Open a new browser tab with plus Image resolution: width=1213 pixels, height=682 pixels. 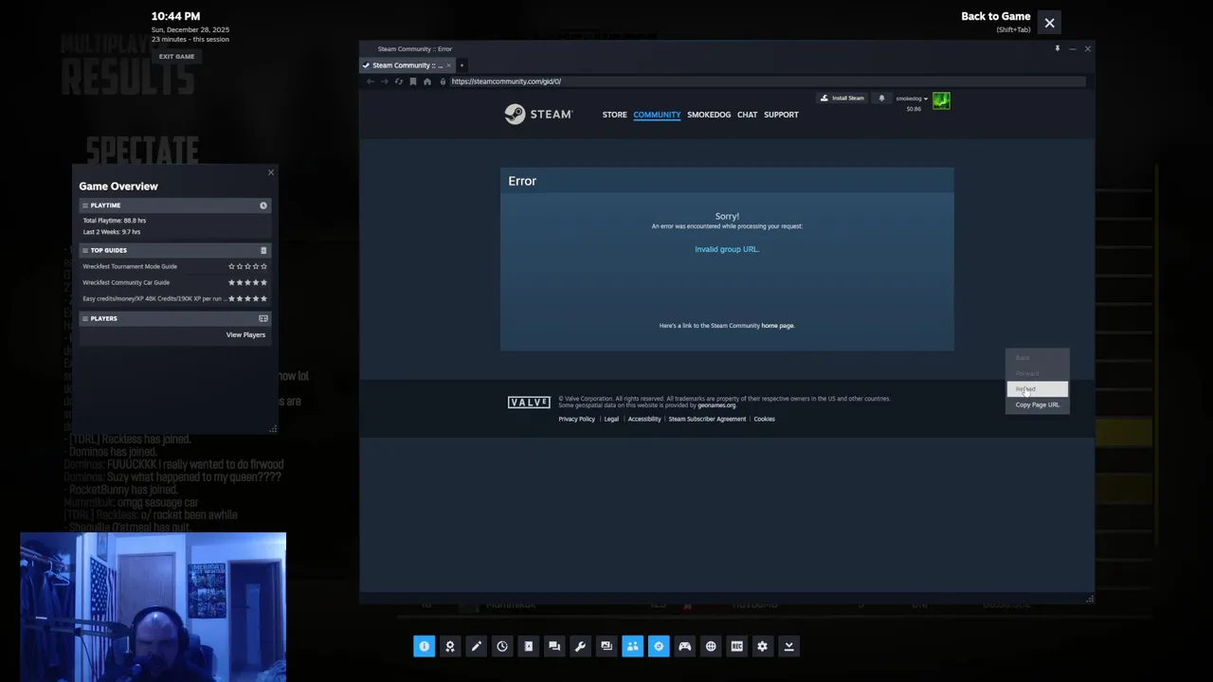tap(462, 65)
